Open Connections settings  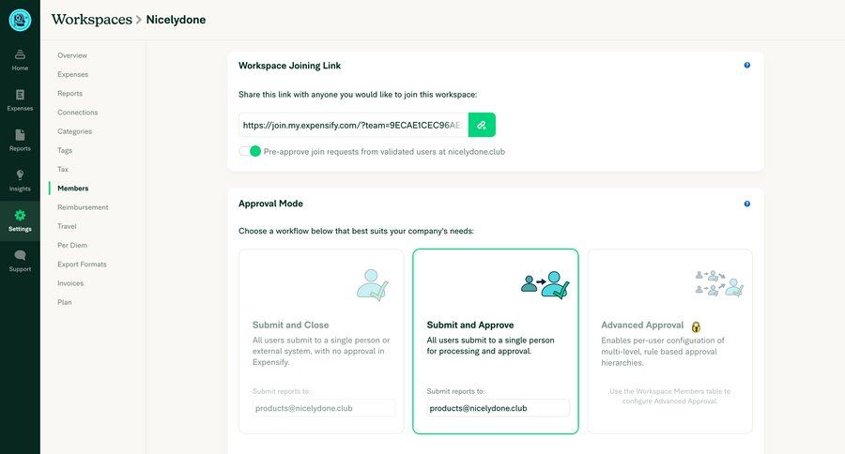point(78,112)
